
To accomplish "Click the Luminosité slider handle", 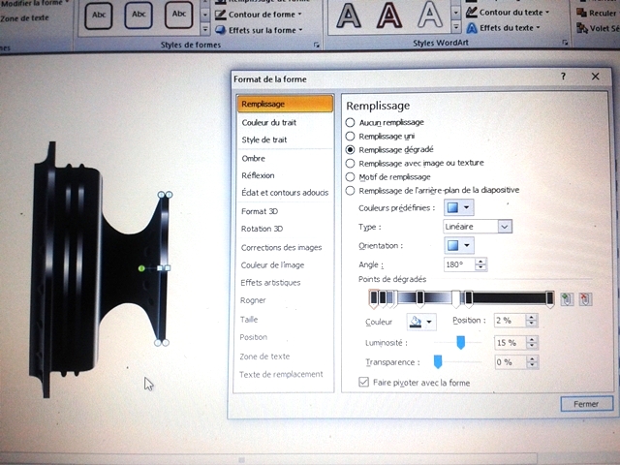I will point(461,342).
